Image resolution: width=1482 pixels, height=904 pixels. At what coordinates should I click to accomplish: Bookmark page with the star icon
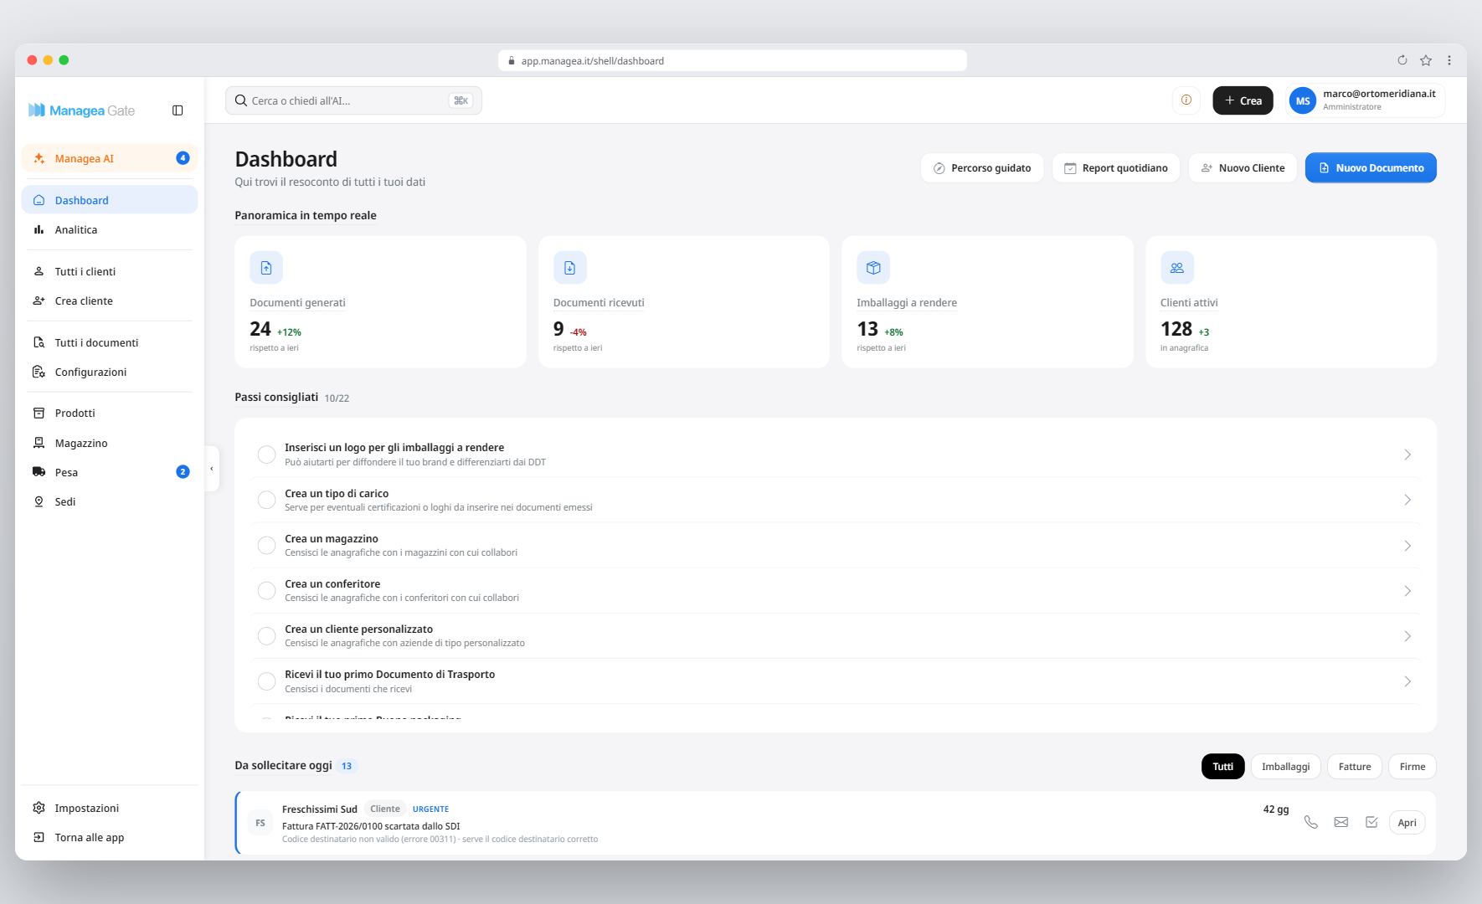(1426, 60)
